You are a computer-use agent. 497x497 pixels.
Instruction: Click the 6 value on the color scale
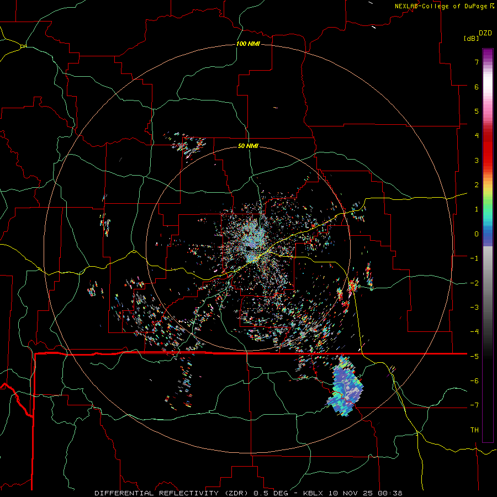point(477,87)
